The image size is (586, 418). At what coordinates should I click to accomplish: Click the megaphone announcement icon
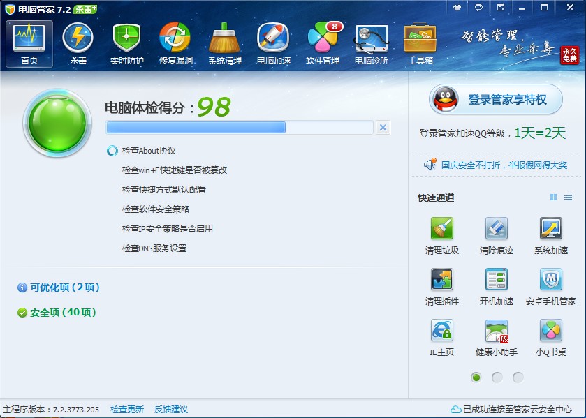pos(430,164)
